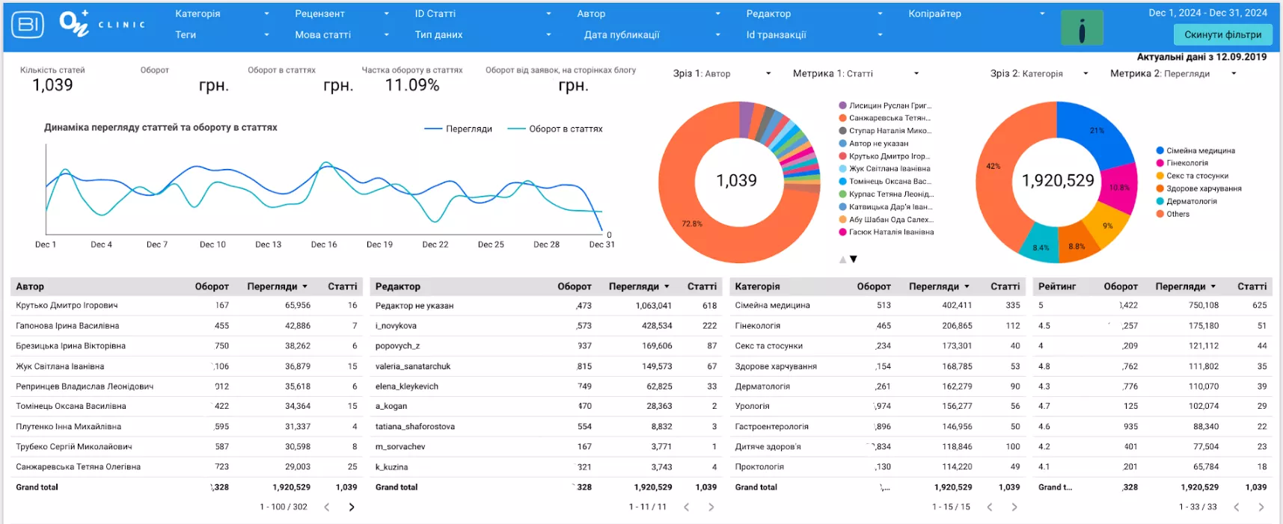Open the Dec 1 – Dec 31, 2024 date range
This screenshot has width=1283, height=524.
point(1207,13)
